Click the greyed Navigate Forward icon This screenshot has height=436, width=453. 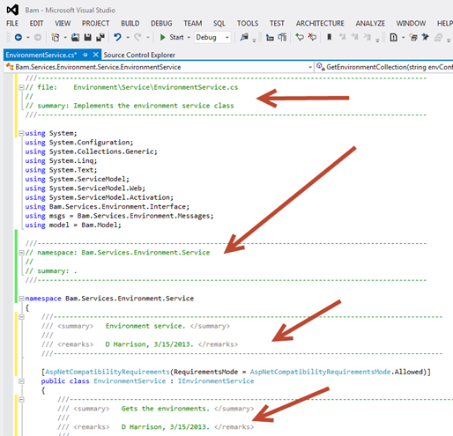[38, 37]
